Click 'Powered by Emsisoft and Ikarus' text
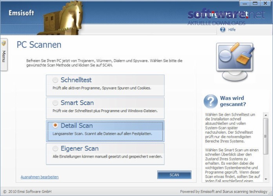 click(x=224, y=191)
